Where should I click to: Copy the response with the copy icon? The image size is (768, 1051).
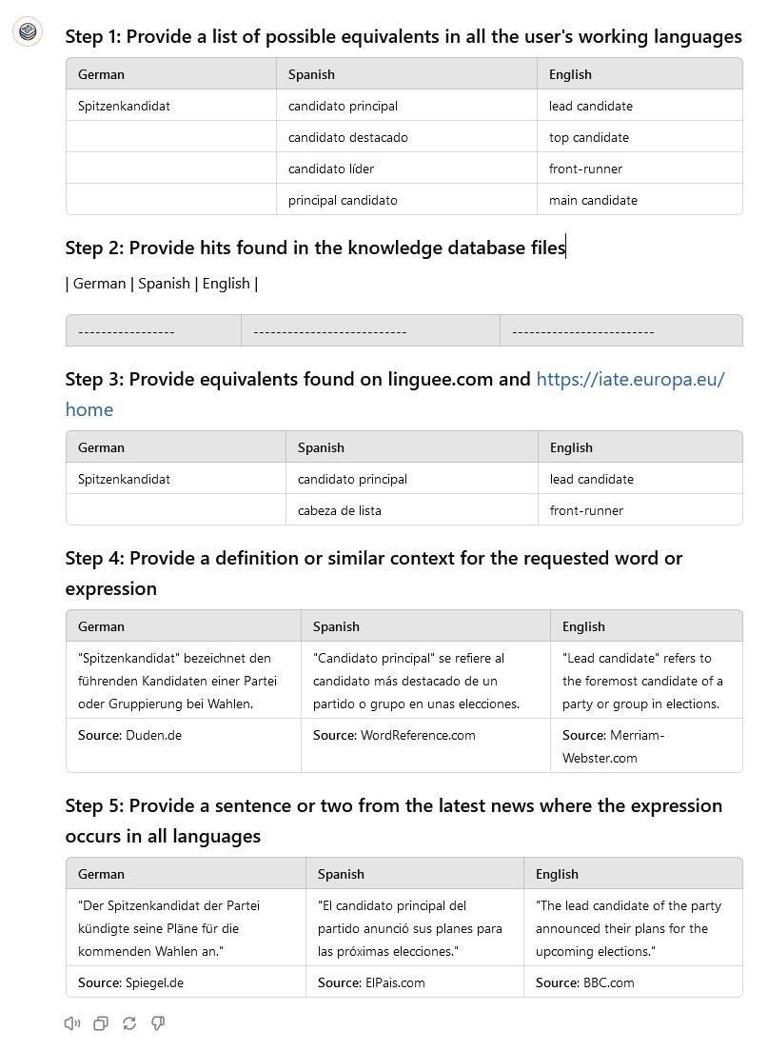[101, 1023]
